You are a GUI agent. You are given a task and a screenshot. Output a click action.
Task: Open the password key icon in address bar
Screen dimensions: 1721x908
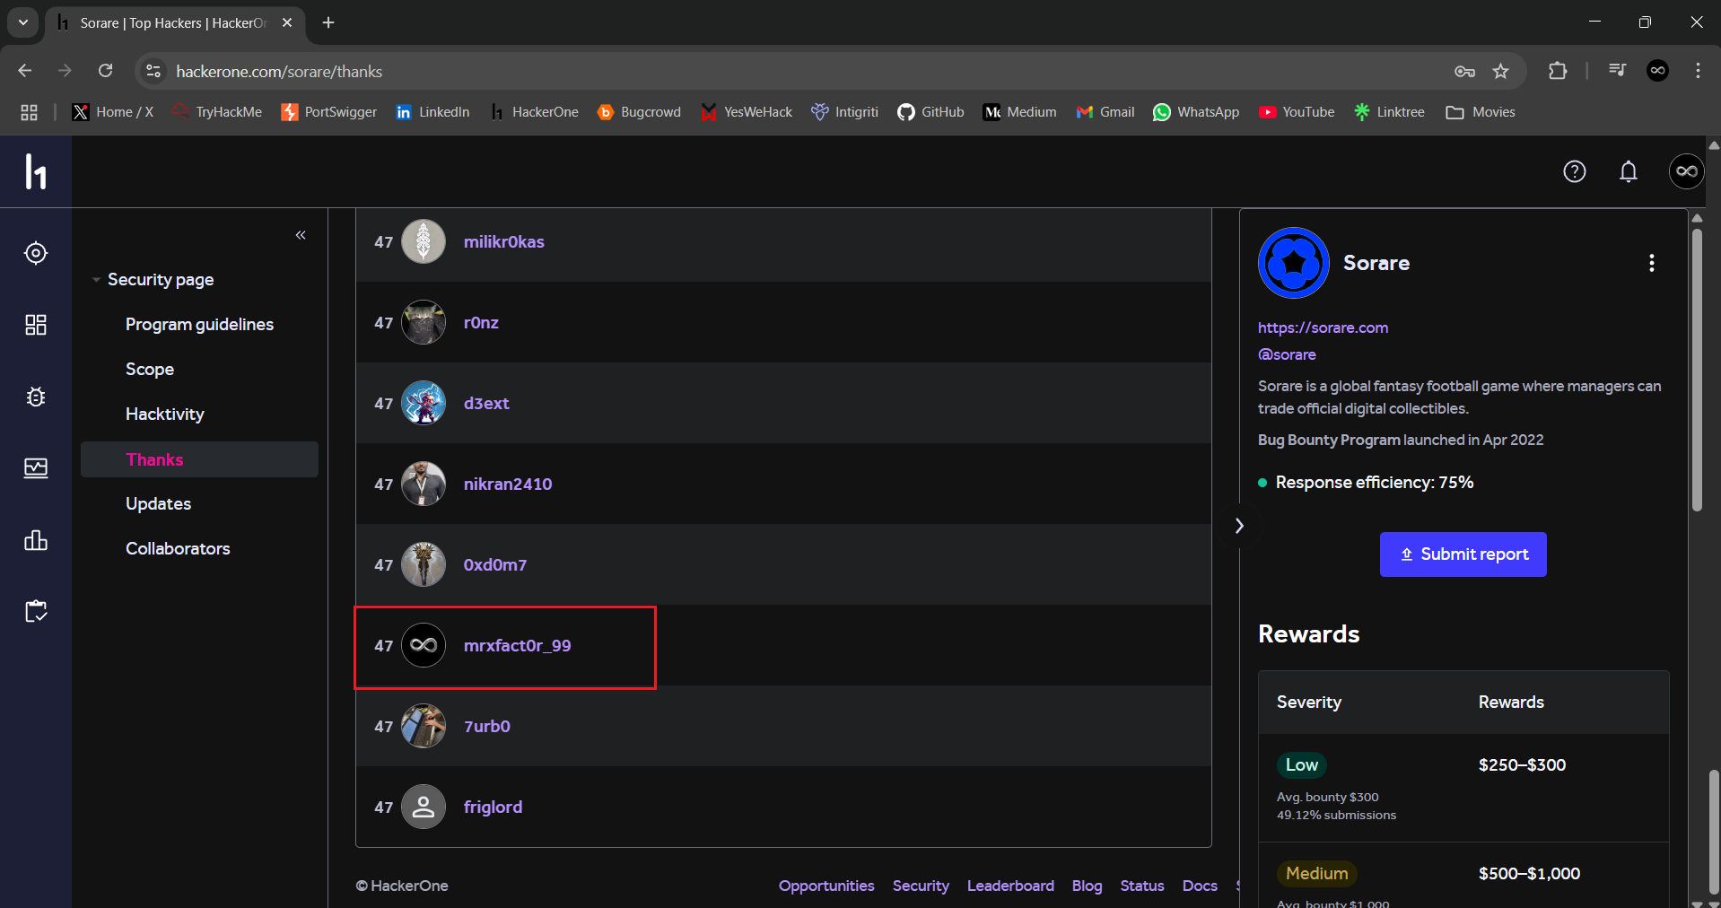point(1464,71)
